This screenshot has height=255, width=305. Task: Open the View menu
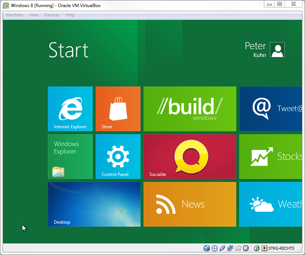(34, 15)
